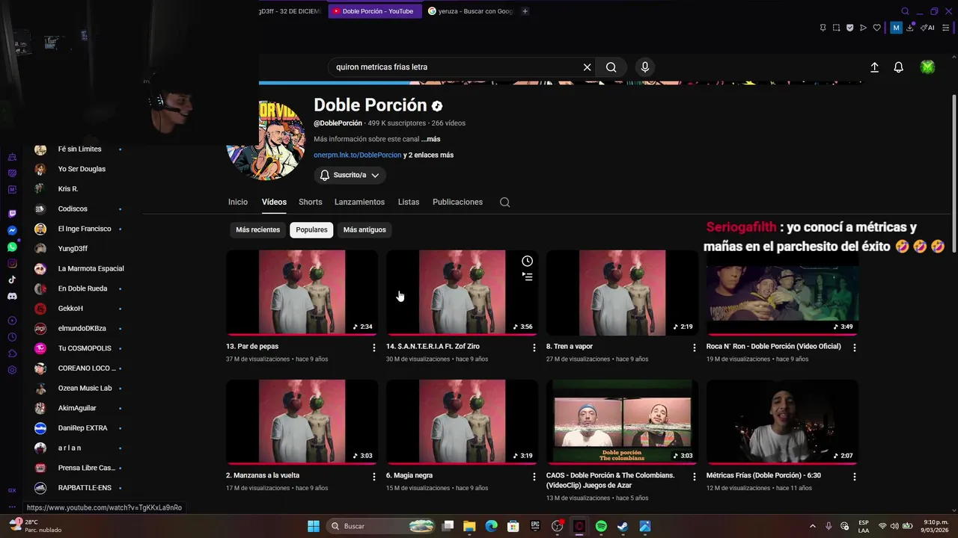Open the channel Lanzamientos tab

[x=359, y=202]
